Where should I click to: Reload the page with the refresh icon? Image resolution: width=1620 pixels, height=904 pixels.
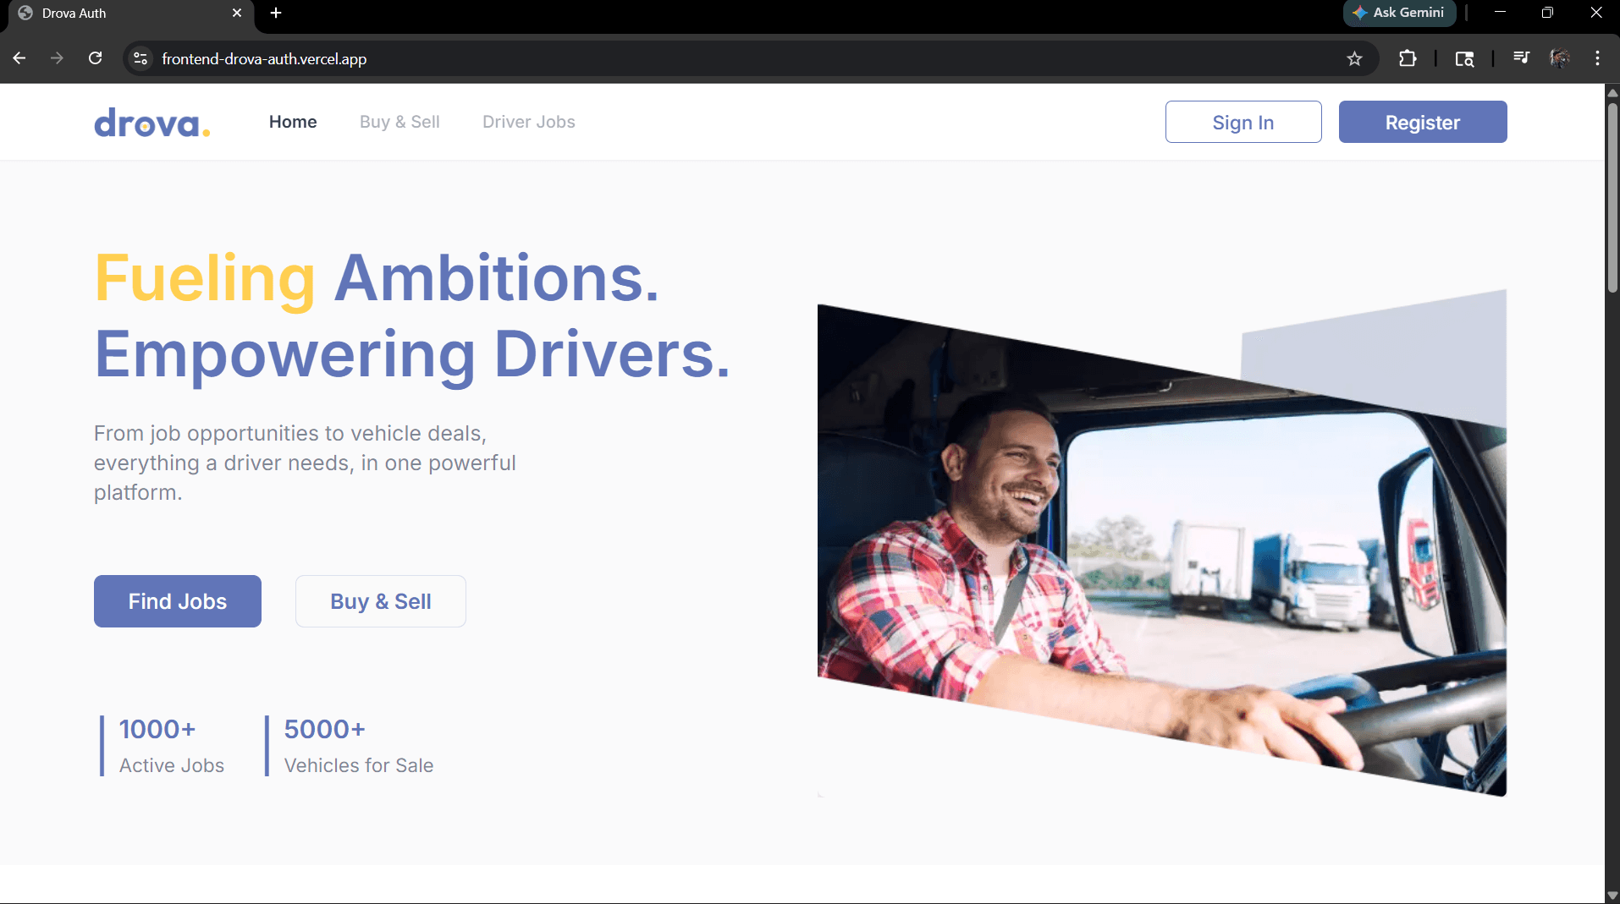coord(96,58)
